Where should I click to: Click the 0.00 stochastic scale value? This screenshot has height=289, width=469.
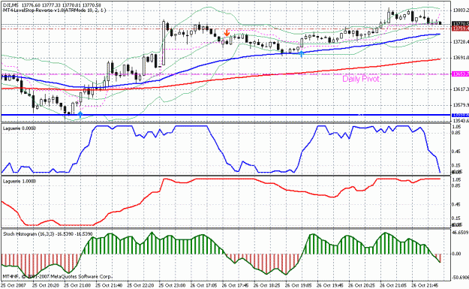(456, 254)
